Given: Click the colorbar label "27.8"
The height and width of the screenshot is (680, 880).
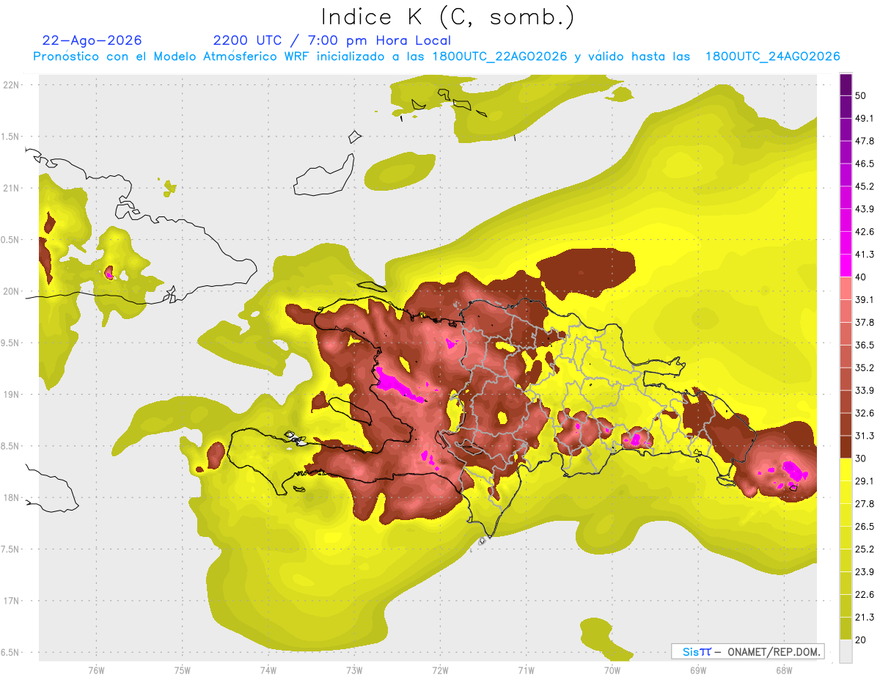Looking at the screenshot, I should tap(864, 503).
